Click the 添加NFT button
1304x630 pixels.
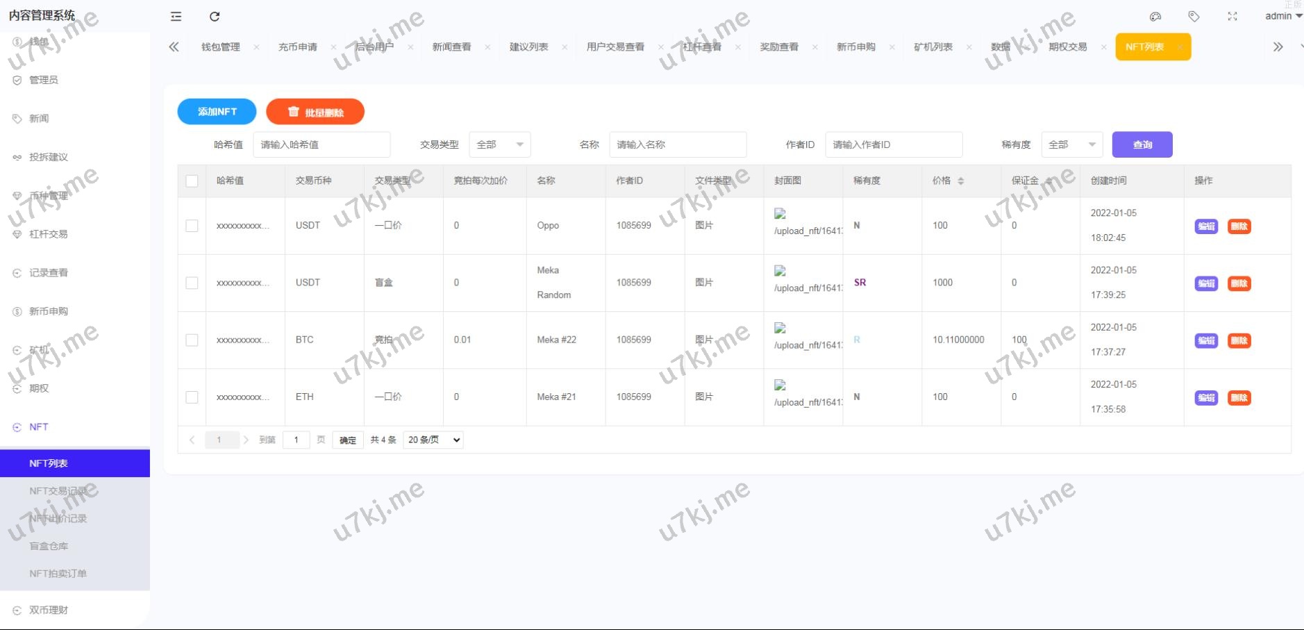point(217,112)
